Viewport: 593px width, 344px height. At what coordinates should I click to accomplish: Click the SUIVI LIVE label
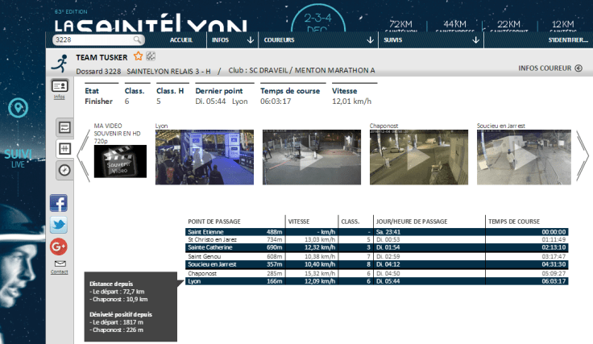pyautogui.click(x=18, y=158)
